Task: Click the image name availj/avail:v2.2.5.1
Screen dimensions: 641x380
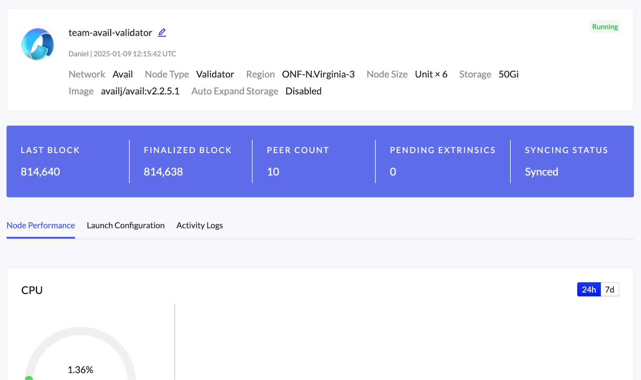Action: click(x=140, y=91)
